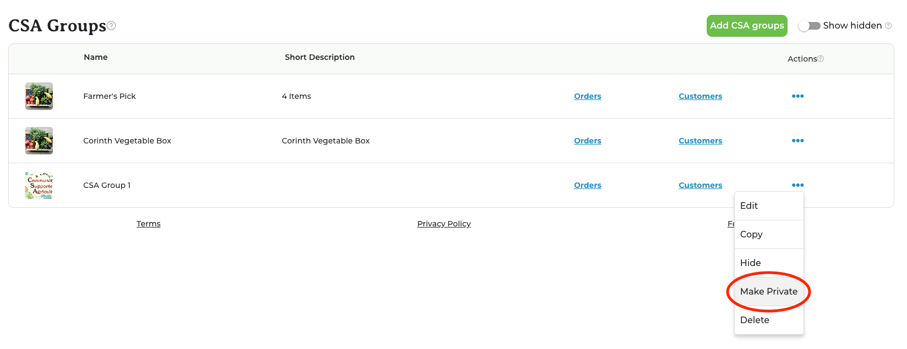The width and height of the screenshot is (907, 349).
Task: Open actions menu for Corinth Vegetable Box
Action: pyautogui.click(x=797, y=141)
